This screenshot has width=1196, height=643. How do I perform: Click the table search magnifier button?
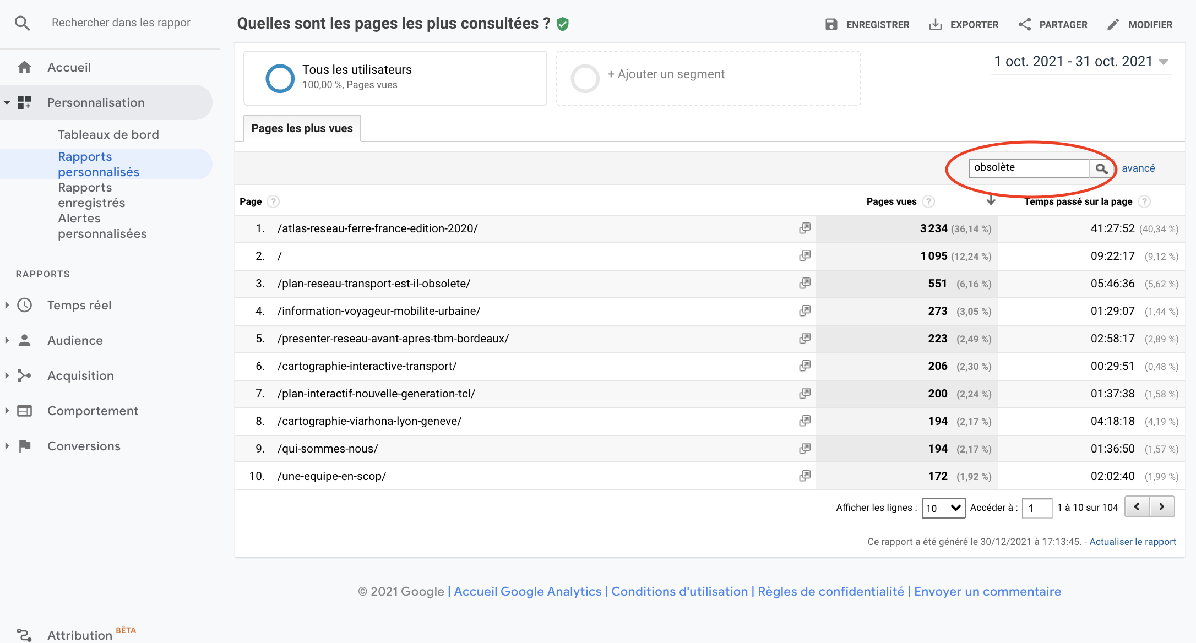tap(1101, 168)
